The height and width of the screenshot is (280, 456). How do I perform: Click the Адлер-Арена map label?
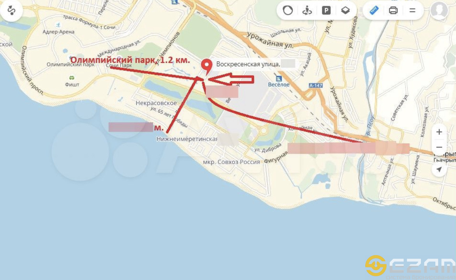click(58, 32)
